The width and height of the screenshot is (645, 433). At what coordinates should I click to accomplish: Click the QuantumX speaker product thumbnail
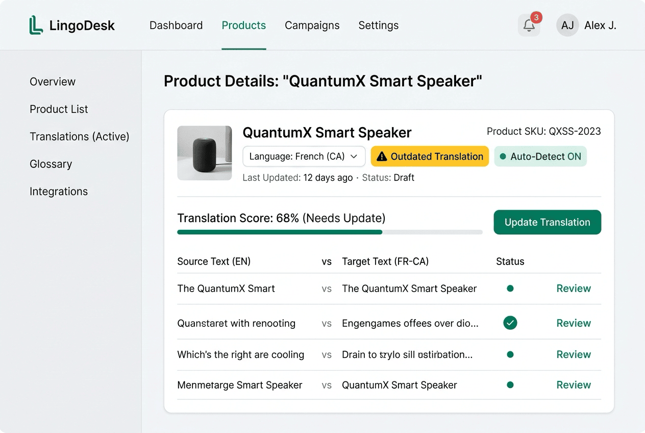(204, 153)
